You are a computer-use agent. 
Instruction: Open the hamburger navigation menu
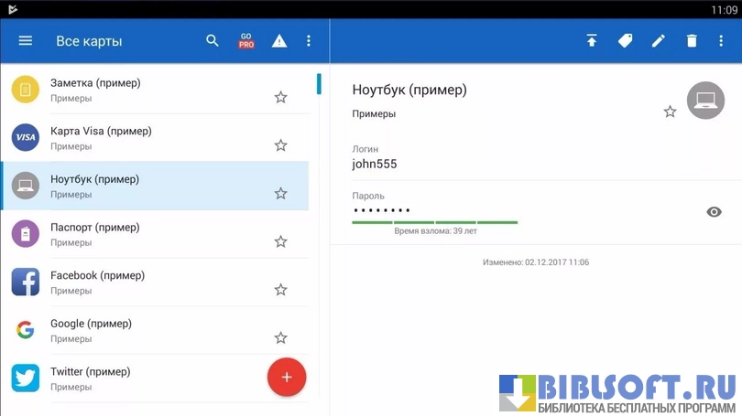26,41
